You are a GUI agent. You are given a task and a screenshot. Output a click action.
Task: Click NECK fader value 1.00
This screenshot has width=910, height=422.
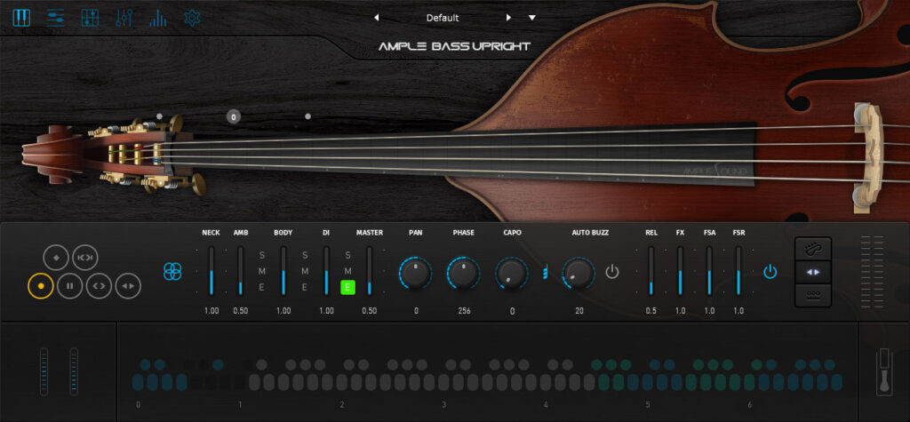[x=212, y=311]
